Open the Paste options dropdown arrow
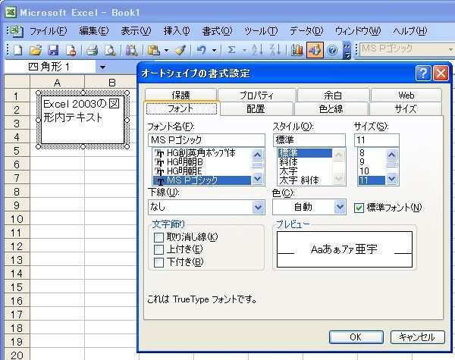The height and width of the screenshot is (360, 455). (166, 50)
